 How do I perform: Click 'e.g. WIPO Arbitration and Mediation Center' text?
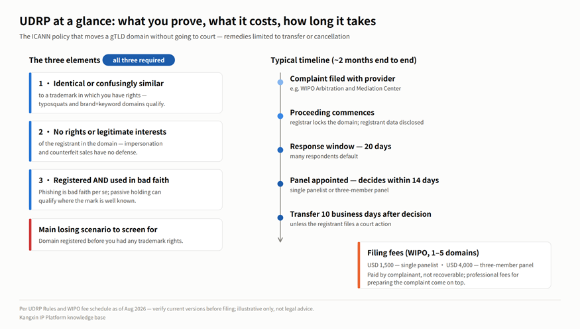tap(345, 88)
